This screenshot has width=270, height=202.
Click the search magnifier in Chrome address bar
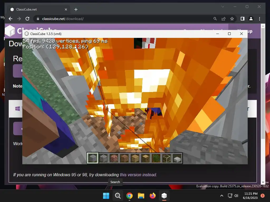coord(215,19)
